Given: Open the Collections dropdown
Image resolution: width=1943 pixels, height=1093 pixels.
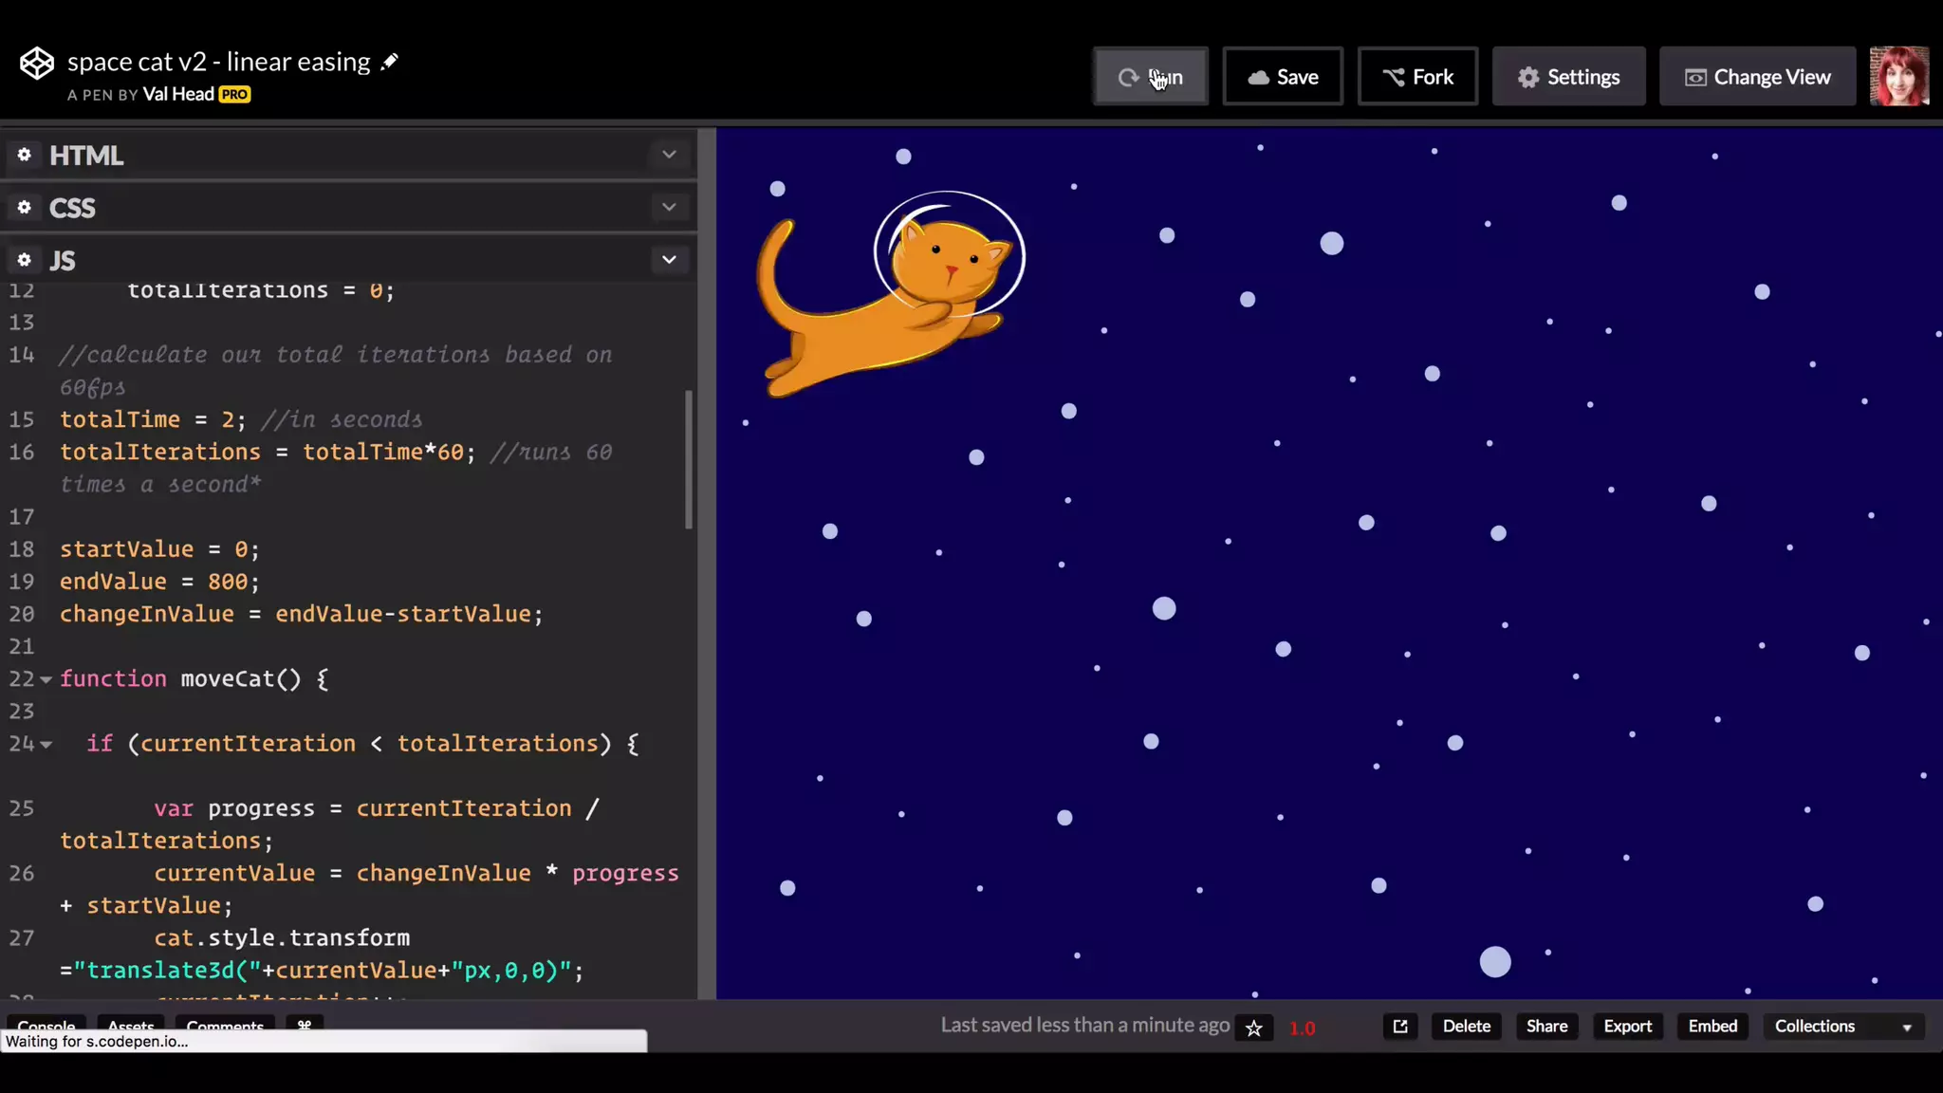Looking at the screenshot, I should pos(1842,1027).
